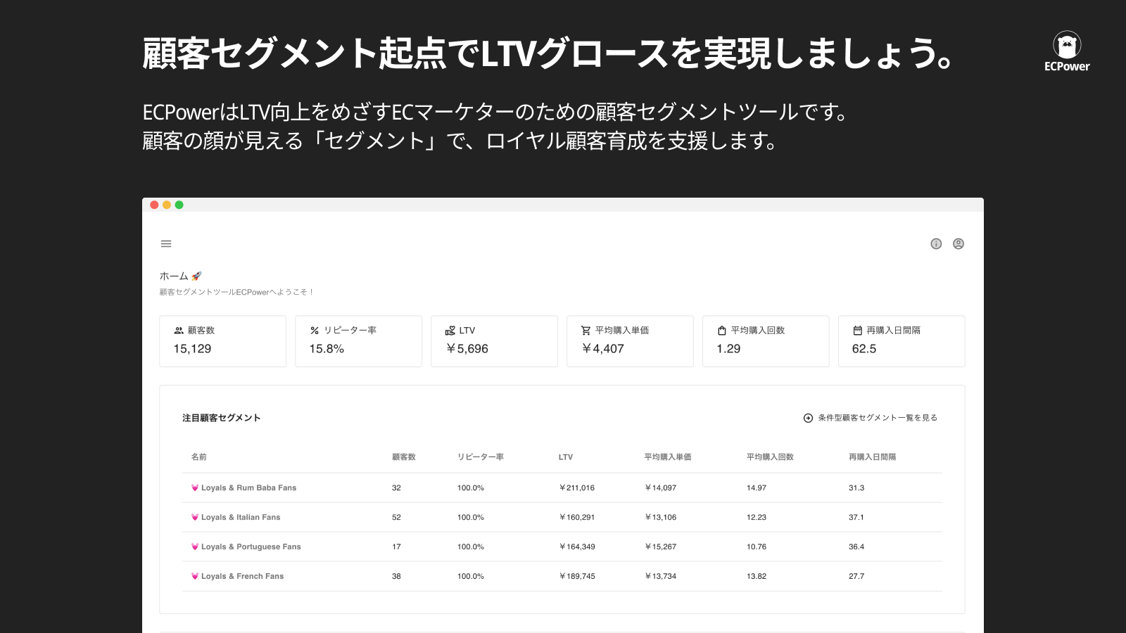Open the Loyals & Portuguese Fans segment
1126x633 pixels.
(x=251, y=546)
